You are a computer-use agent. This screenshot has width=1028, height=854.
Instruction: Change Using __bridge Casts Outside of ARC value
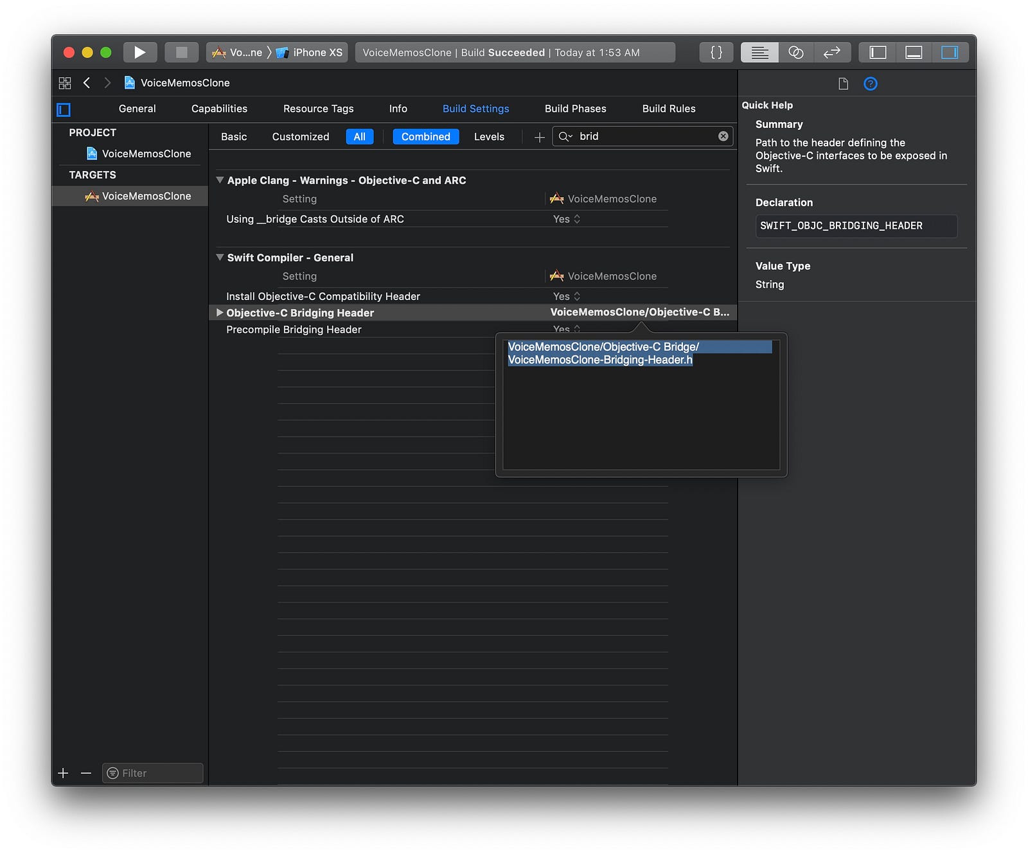pyautogui.click(x=566, y=219)
